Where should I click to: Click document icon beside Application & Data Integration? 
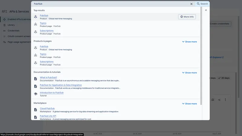click(35, 86)
